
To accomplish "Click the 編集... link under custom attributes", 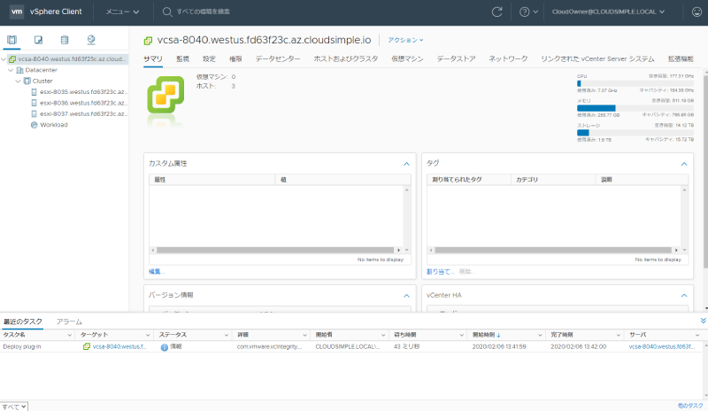I will pos(157,271).
